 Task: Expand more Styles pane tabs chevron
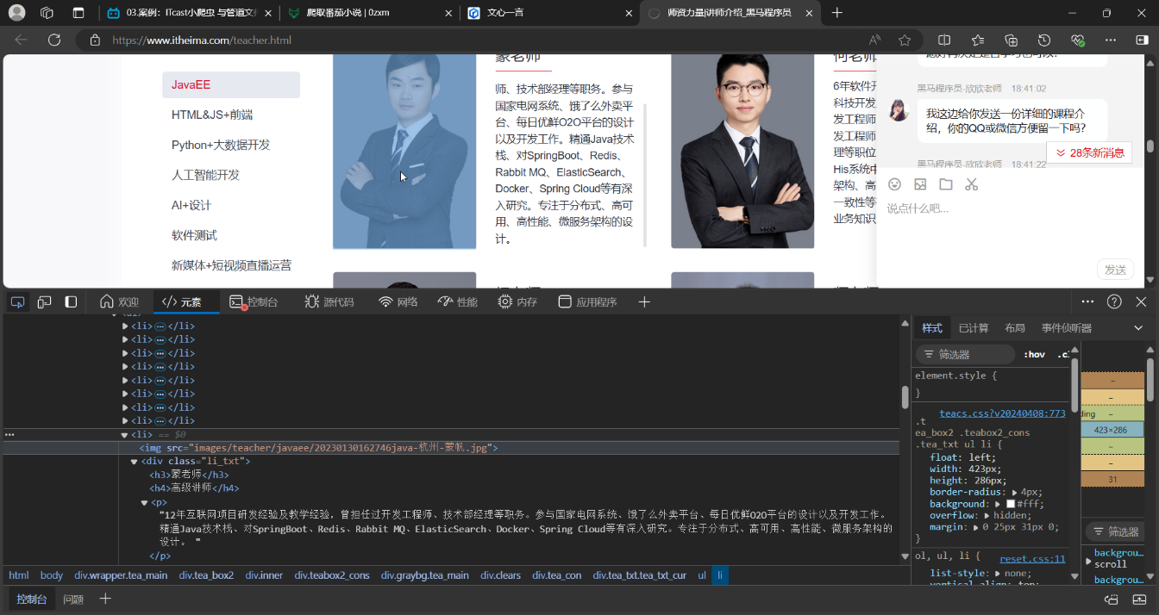point(1137,328)
